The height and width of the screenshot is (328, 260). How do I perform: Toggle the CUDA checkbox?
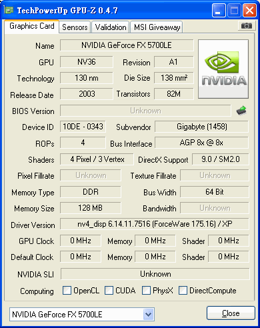(x=109, y=291)
